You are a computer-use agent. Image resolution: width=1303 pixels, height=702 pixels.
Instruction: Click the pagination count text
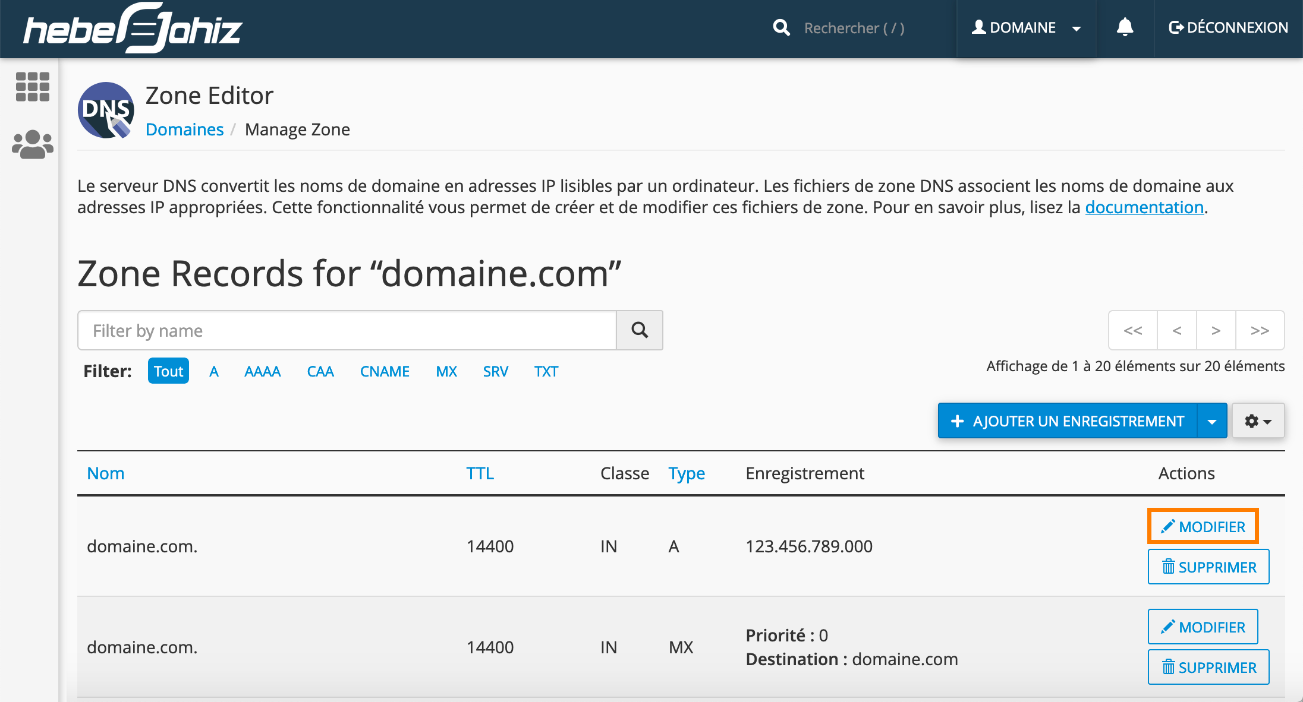pyautogui.click(x=1135, y=366)
